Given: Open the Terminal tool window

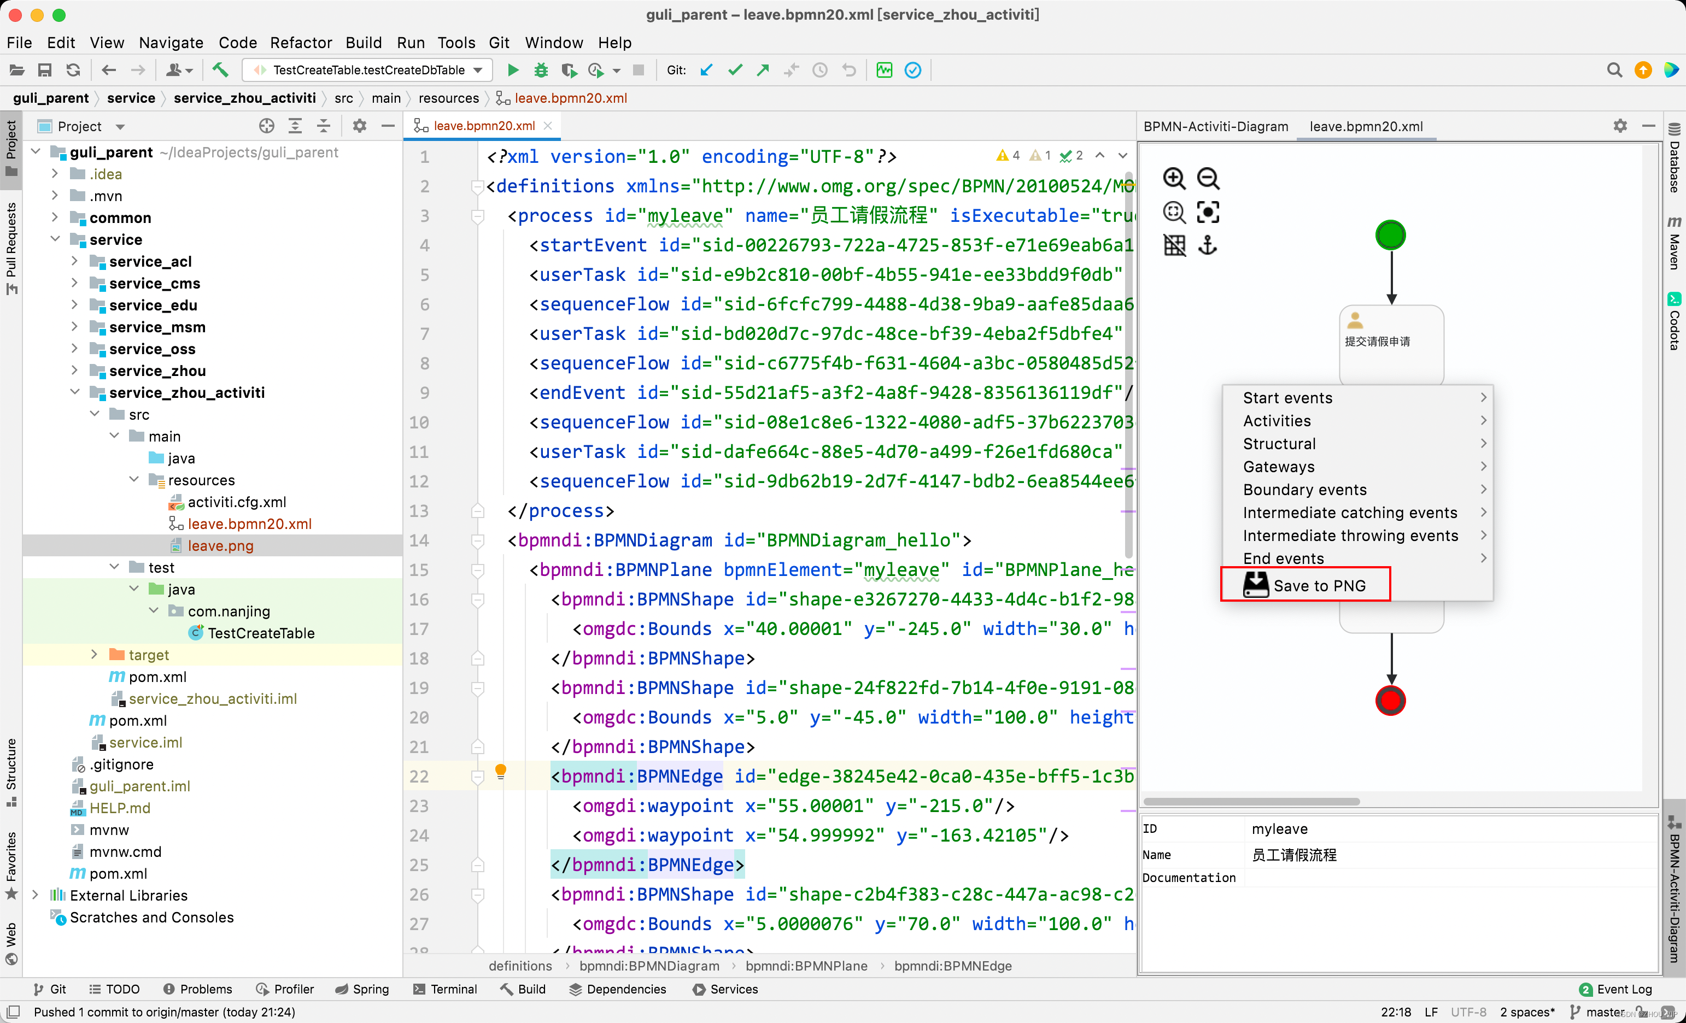Looking at the screenshot, I should [446, 989].
